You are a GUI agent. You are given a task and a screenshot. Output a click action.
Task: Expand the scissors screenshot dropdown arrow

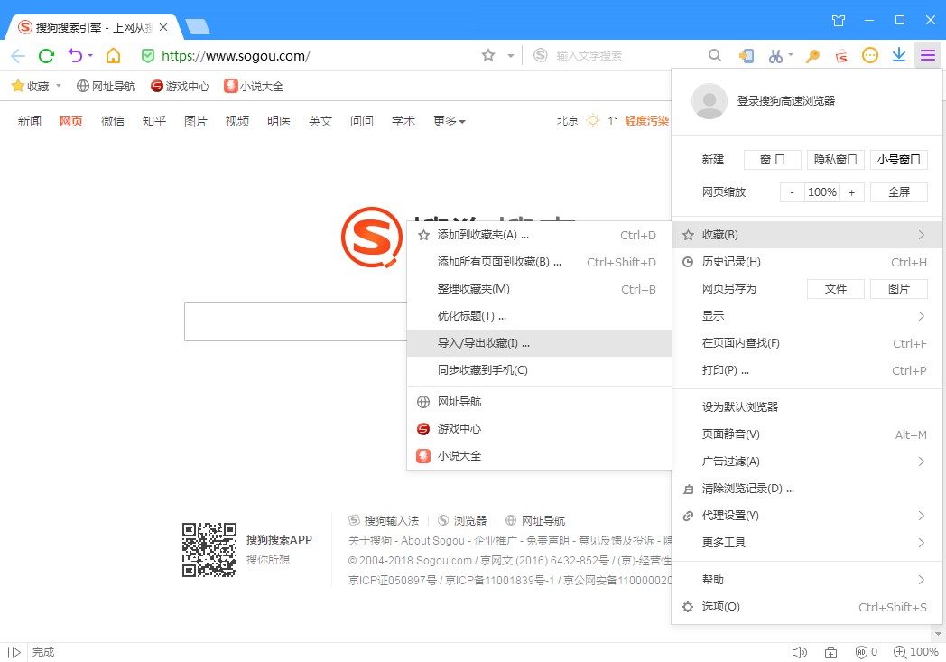[x=791, y=55]
